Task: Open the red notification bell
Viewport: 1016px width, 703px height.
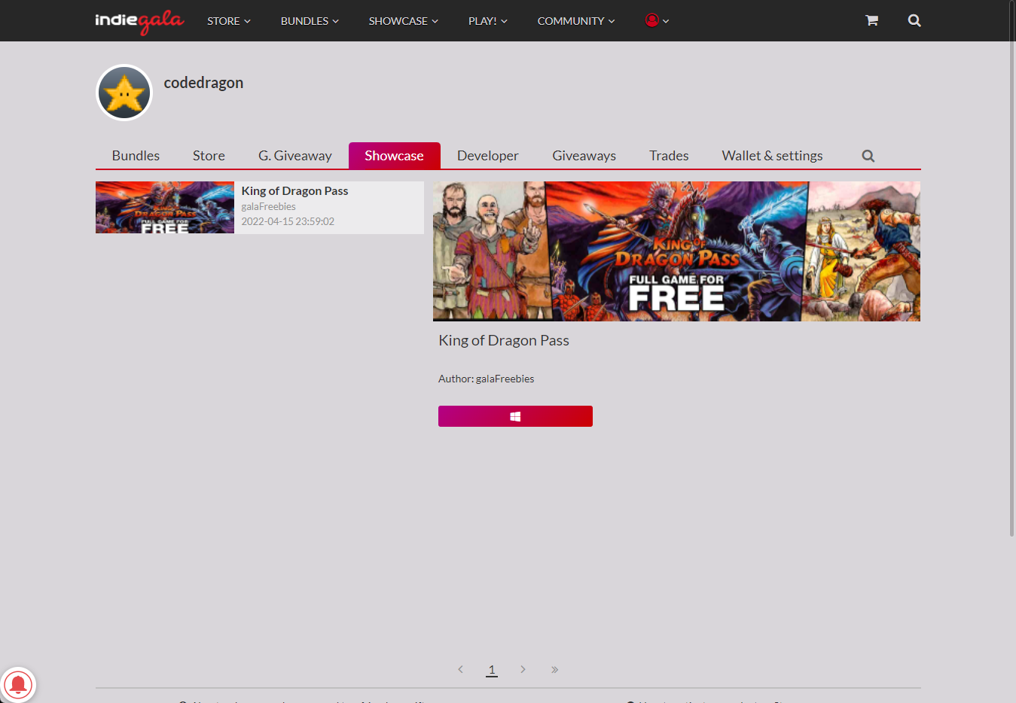Action: click(18, 684)
